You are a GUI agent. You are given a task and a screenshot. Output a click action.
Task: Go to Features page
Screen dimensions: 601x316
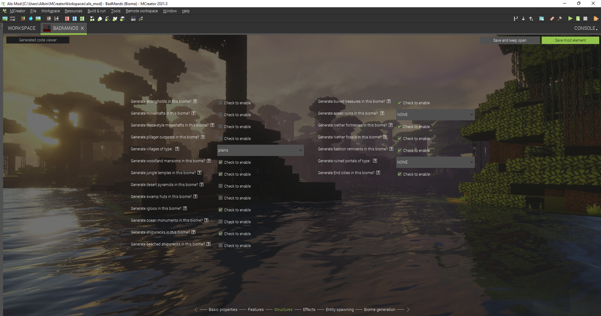point(256,309)
